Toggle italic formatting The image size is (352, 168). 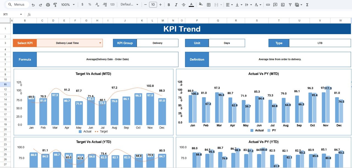coord(176,5)
